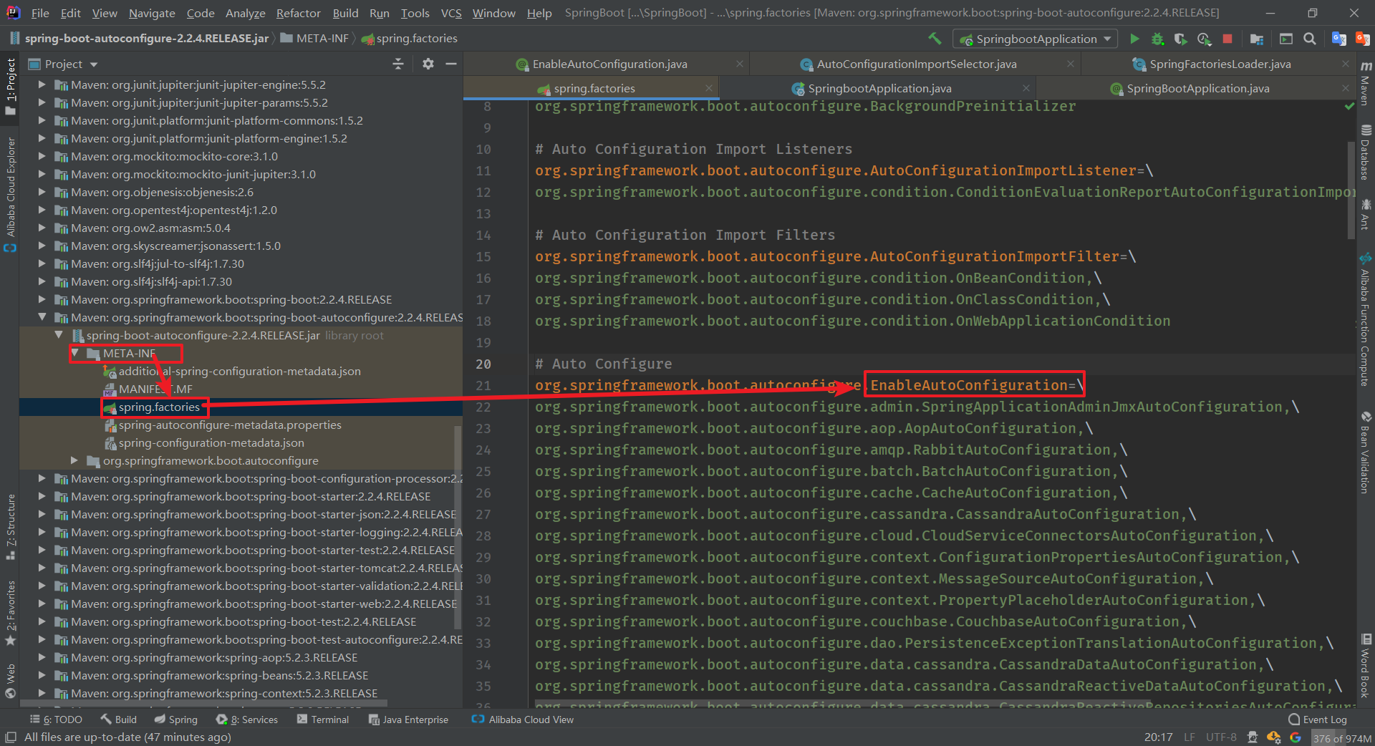This screenshot has height=746, width=1375.
Task: Click the orange Google Translate icon
Action: pos(1363,39)
